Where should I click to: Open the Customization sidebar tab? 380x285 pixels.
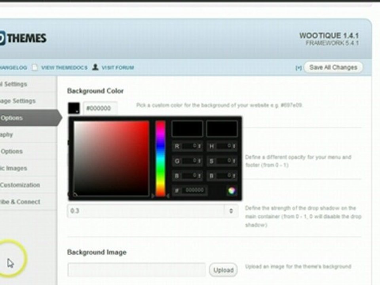pos(28,185)
